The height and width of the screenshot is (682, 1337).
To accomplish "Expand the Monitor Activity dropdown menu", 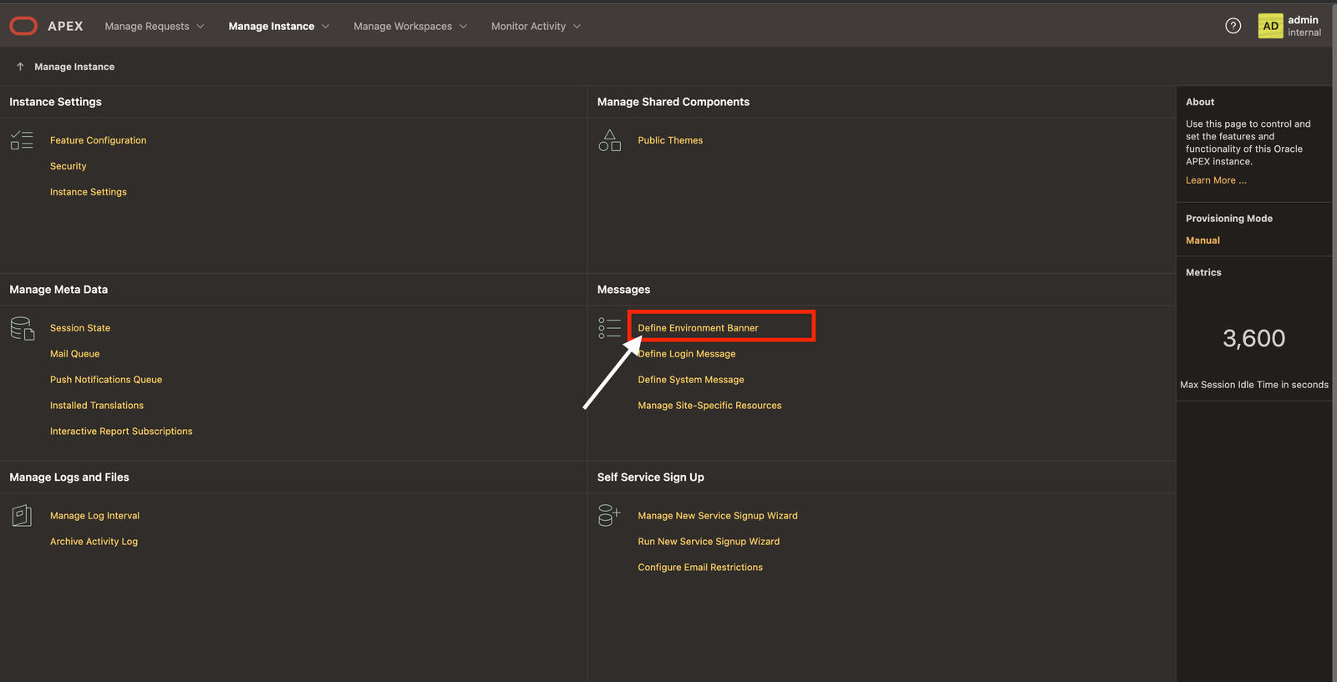I will tap(535, 27).
